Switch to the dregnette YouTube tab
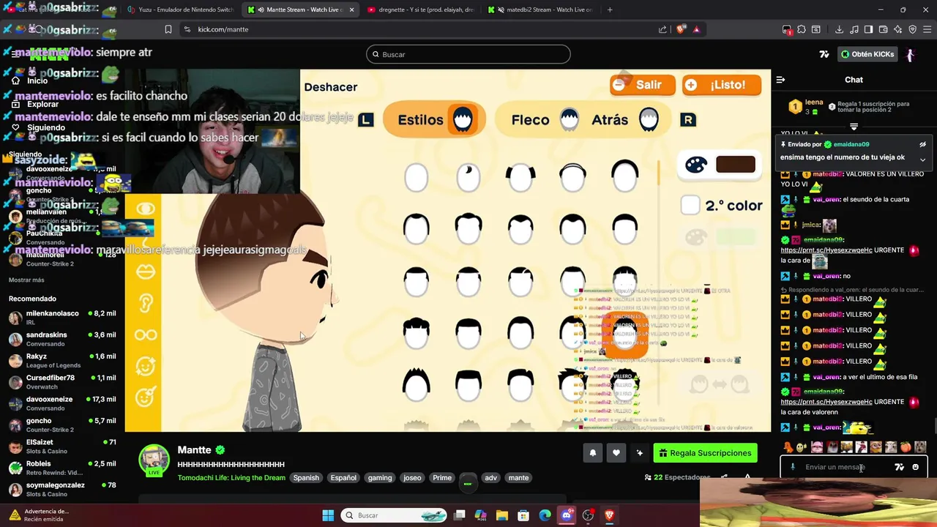The width and height of the screenshot is (937, 527). coord(420,10)
